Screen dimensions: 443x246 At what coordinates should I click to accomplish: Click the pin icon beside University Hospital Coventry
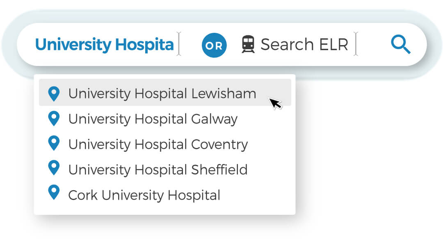[54, 144]
